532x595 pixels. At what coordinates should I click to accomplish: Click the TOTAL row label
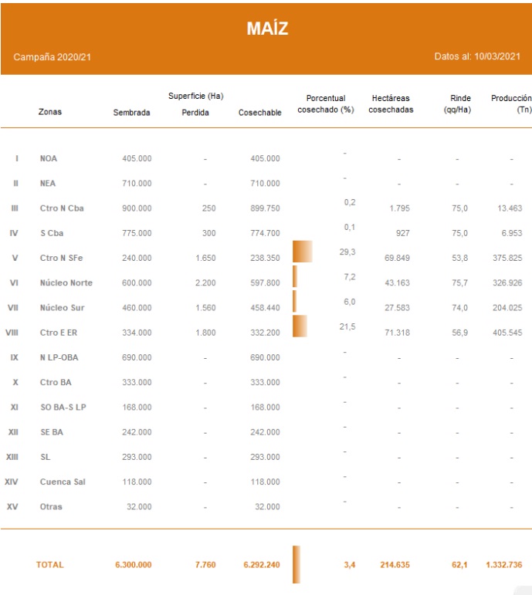[x=49, y=565]
